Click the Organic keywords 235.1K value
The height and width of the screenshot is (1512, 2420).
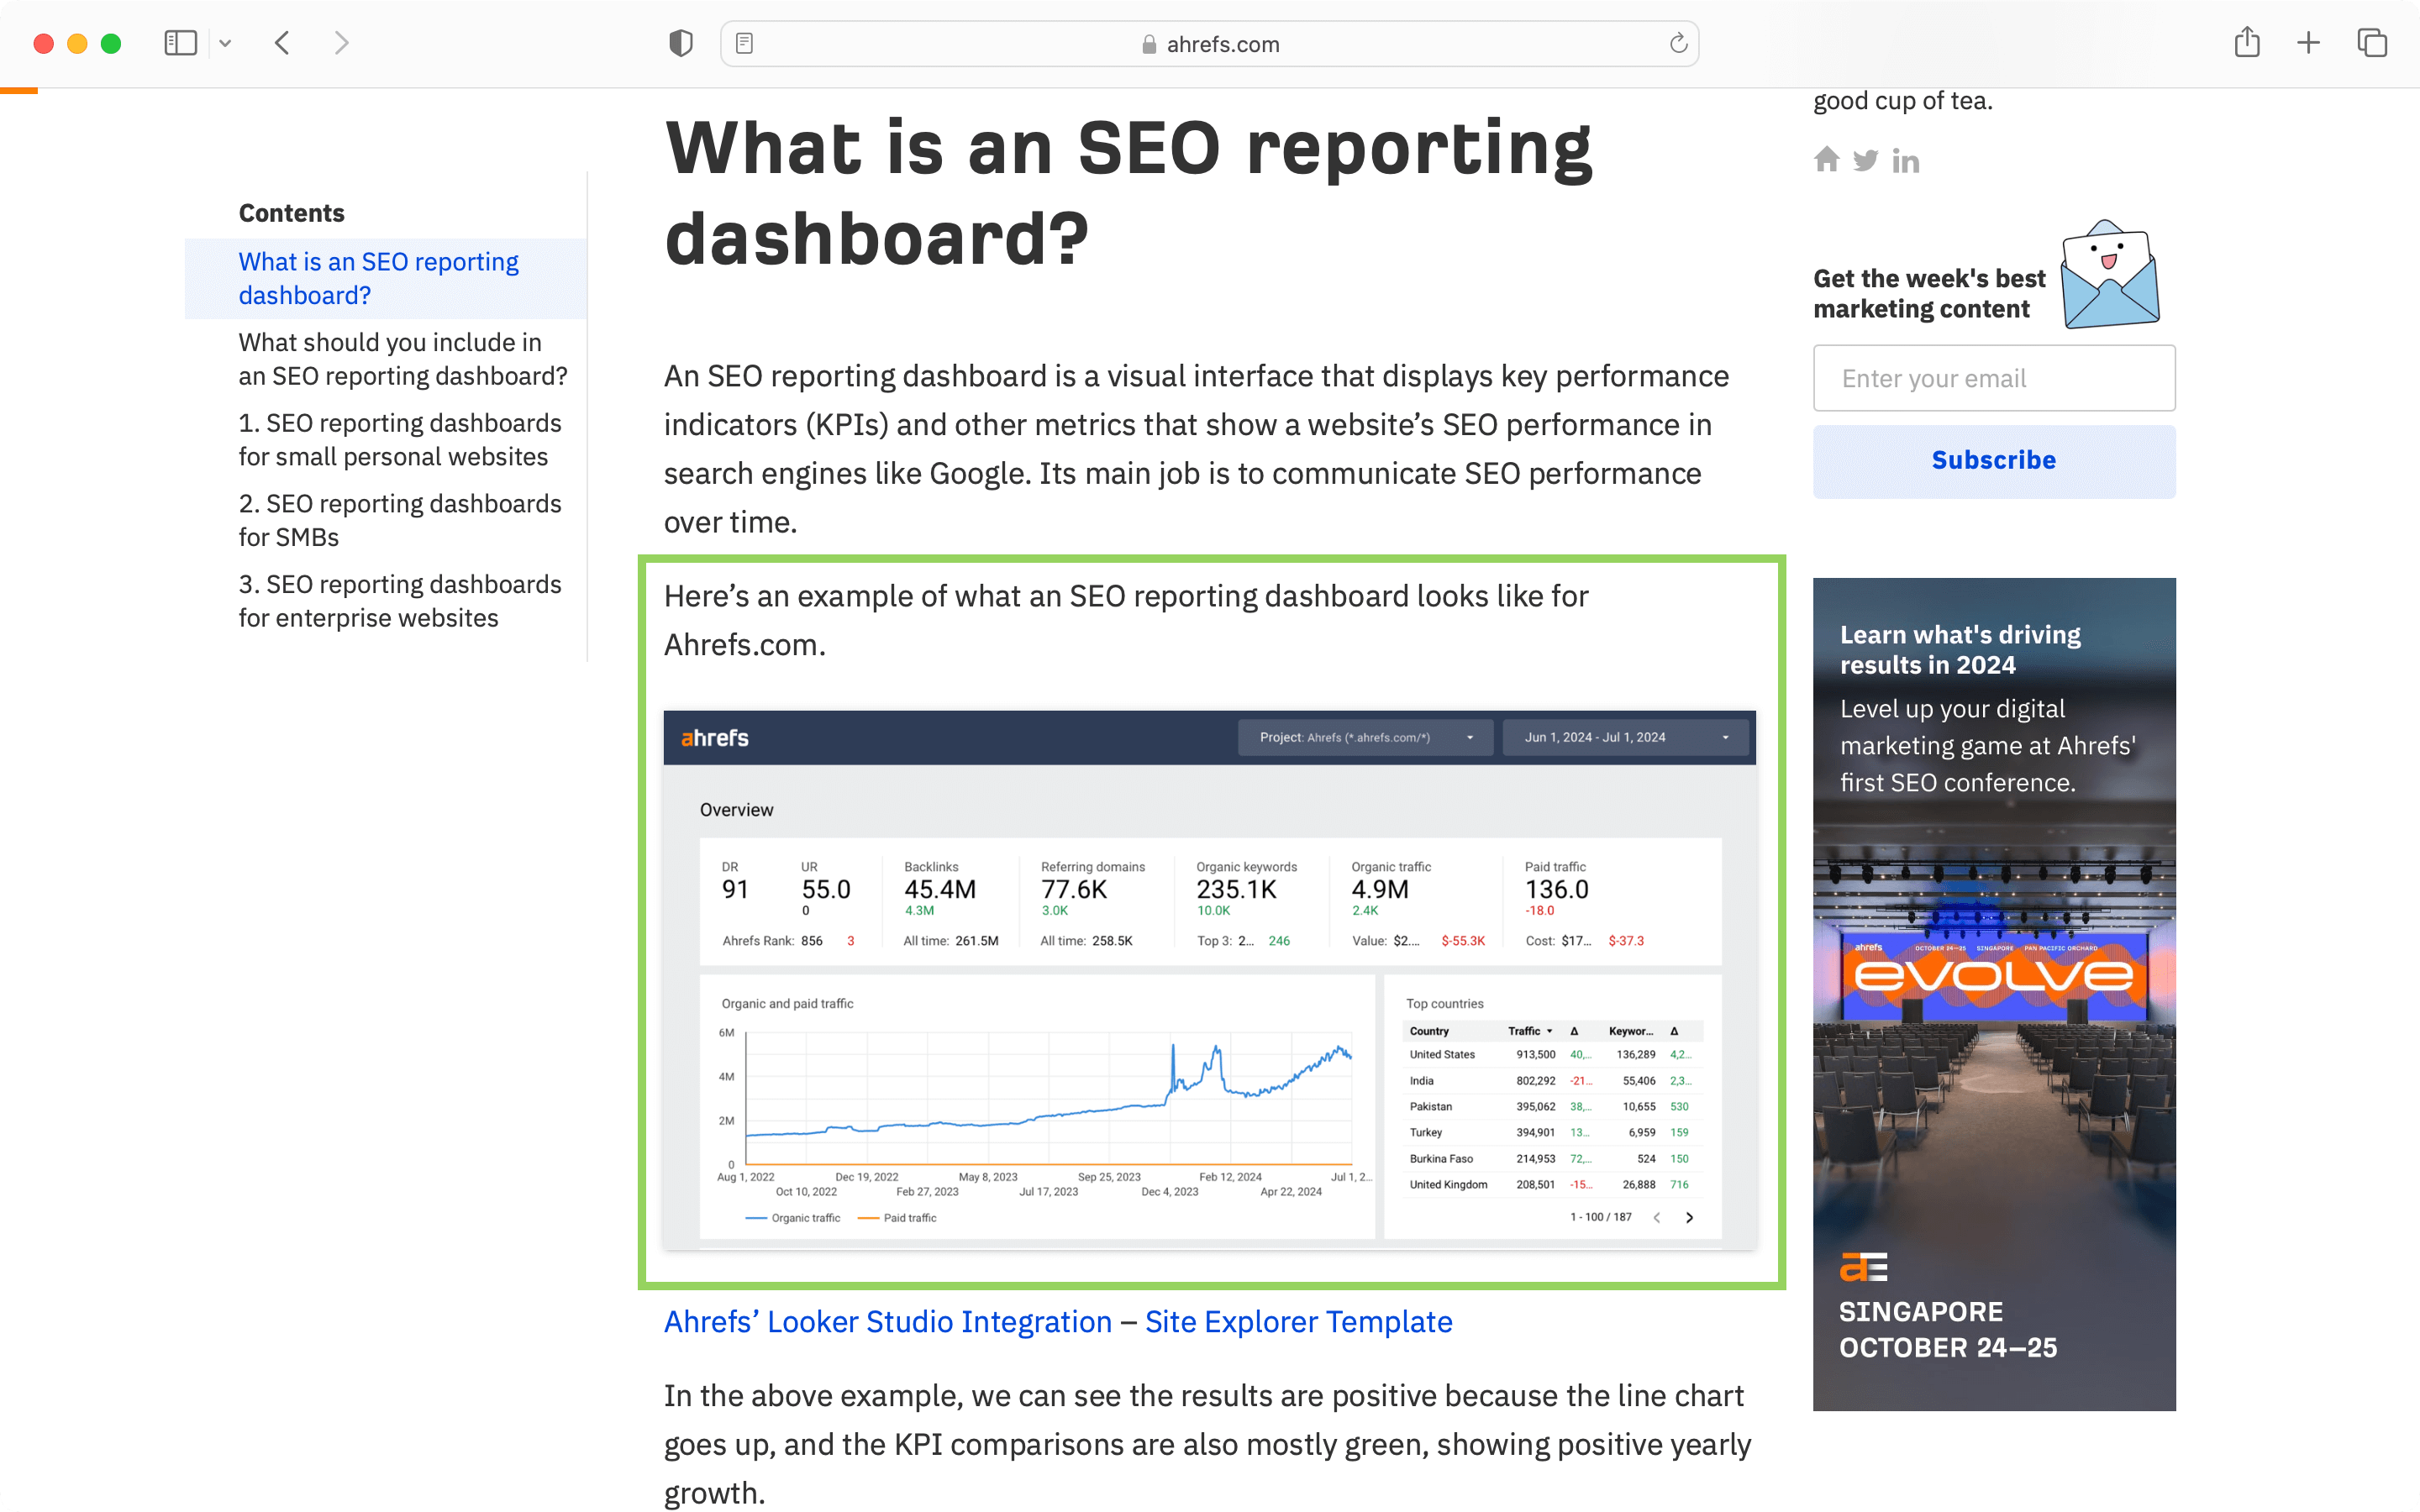[1236, 889]
